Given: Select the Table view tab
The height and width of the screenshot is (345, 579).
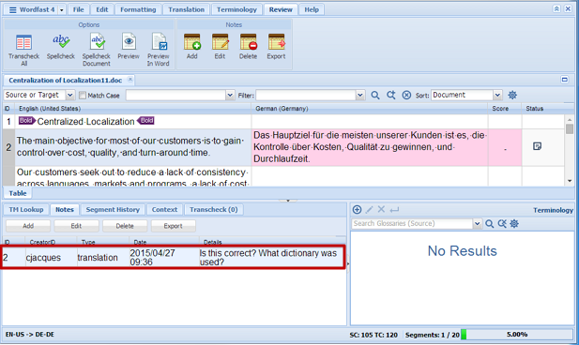Looking at the screenshot, I should [18, 193].
